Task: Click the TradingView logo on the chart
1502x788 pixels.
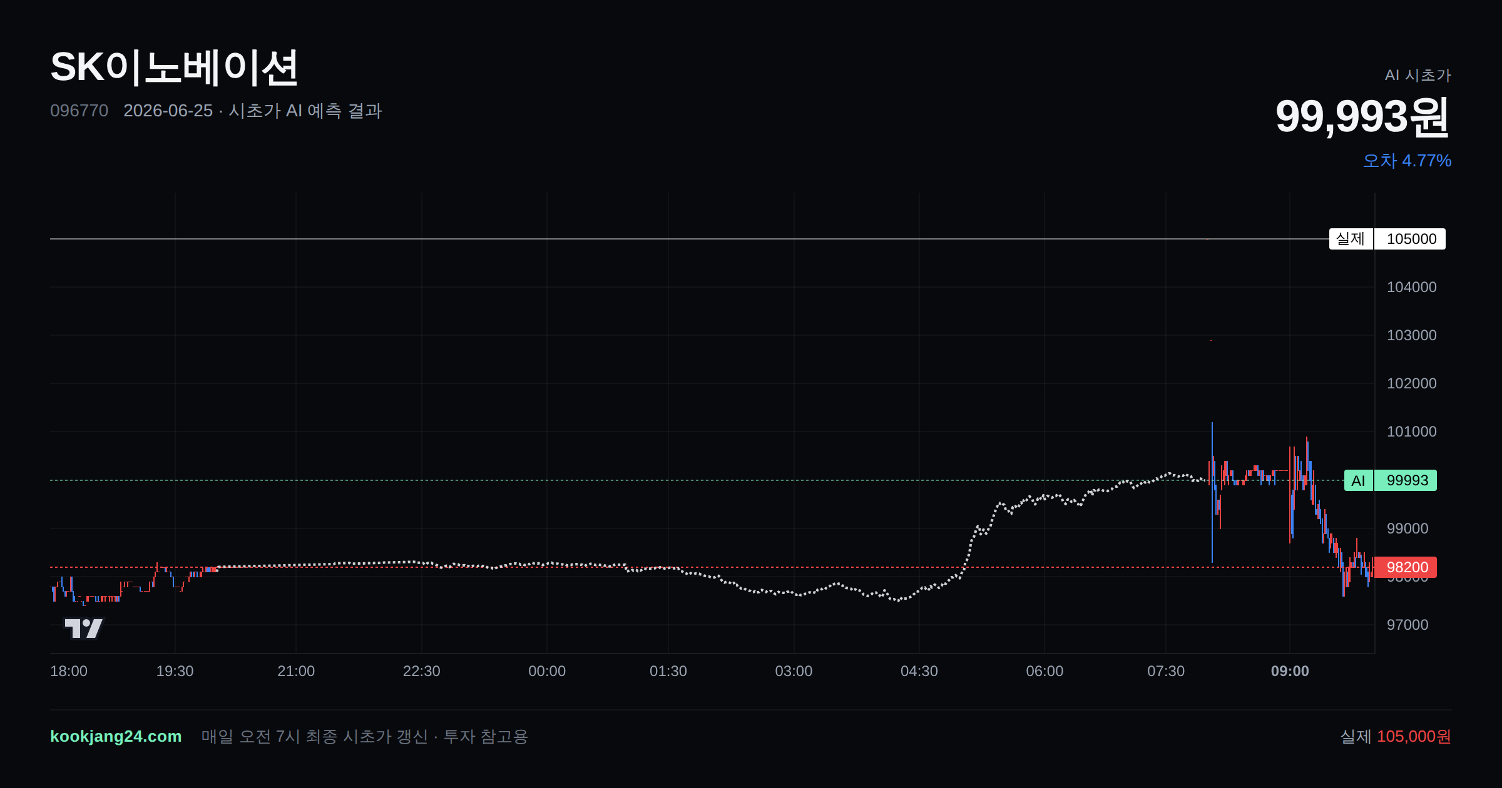Action: click(84, 628)
